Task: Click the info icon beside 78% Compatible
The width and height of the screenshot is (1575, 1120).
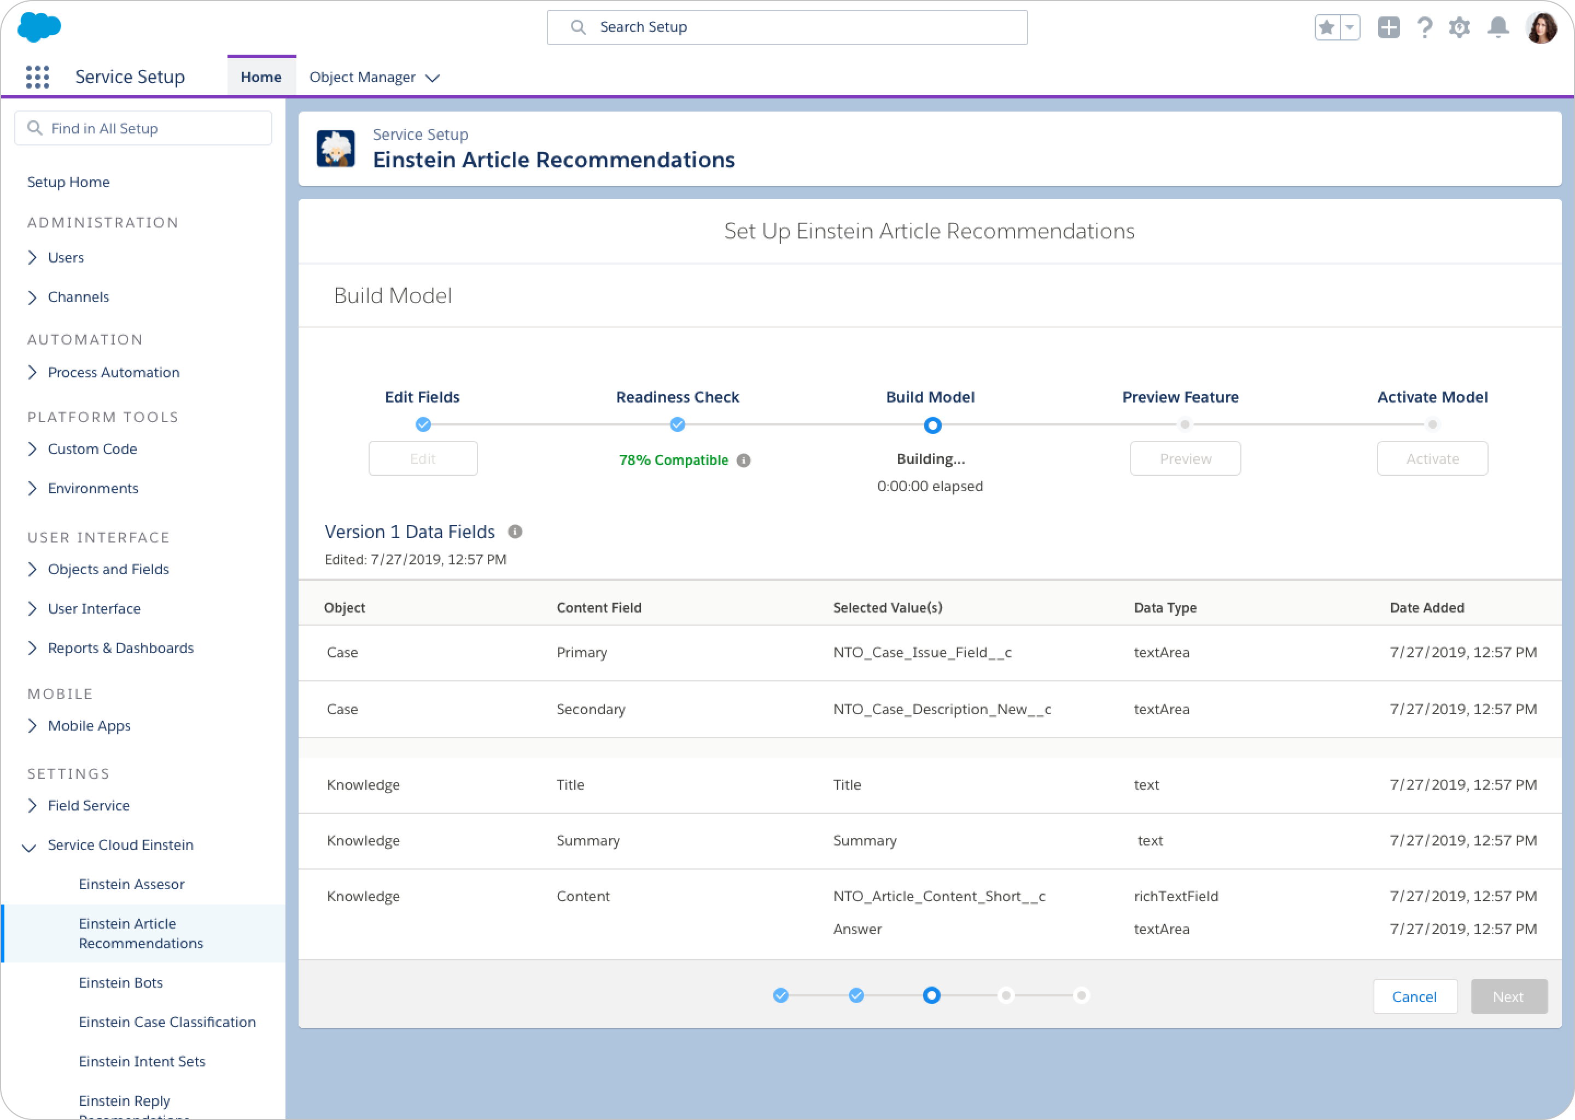Action: [x=743, y=460]
